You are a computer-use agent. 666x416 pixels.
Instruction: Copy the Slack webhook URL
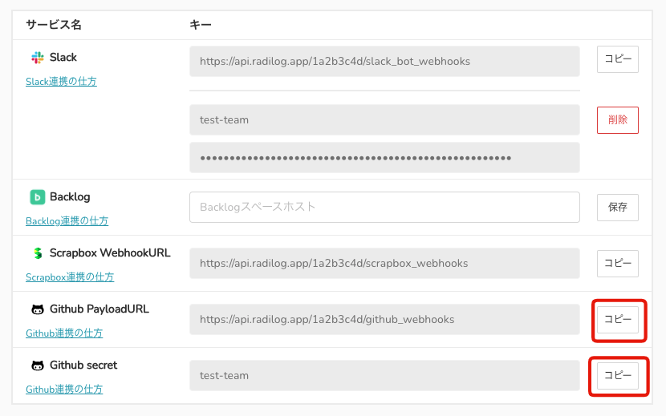pos(617,60)
